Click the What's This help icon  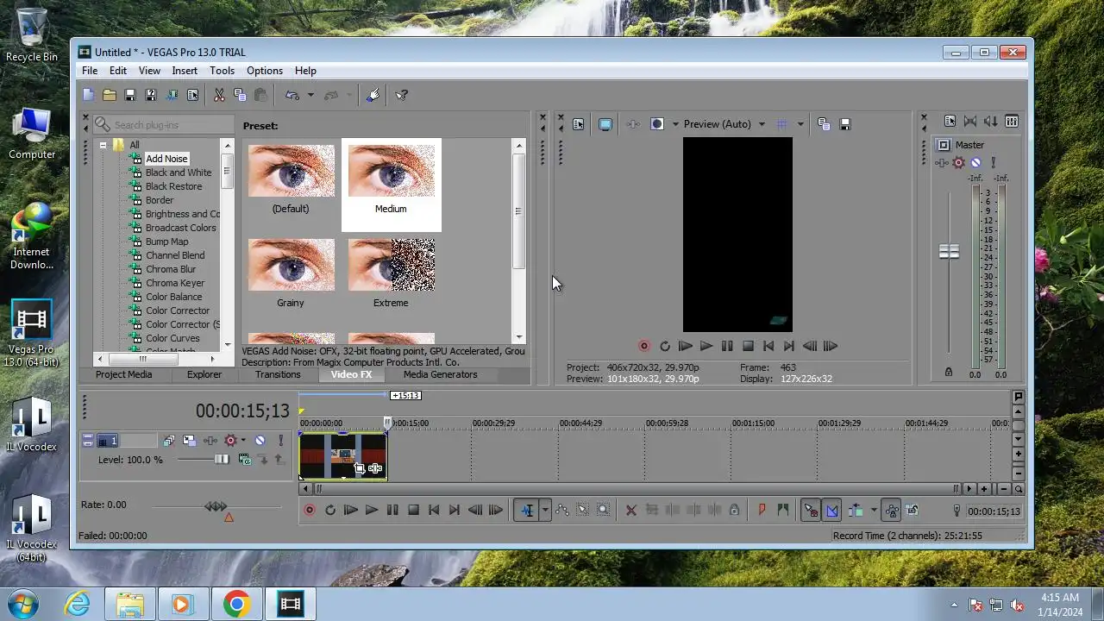coord(402,95)
